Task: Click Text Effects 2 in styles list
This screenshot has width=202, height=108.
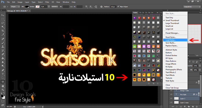Action: (x=171, y=72)
